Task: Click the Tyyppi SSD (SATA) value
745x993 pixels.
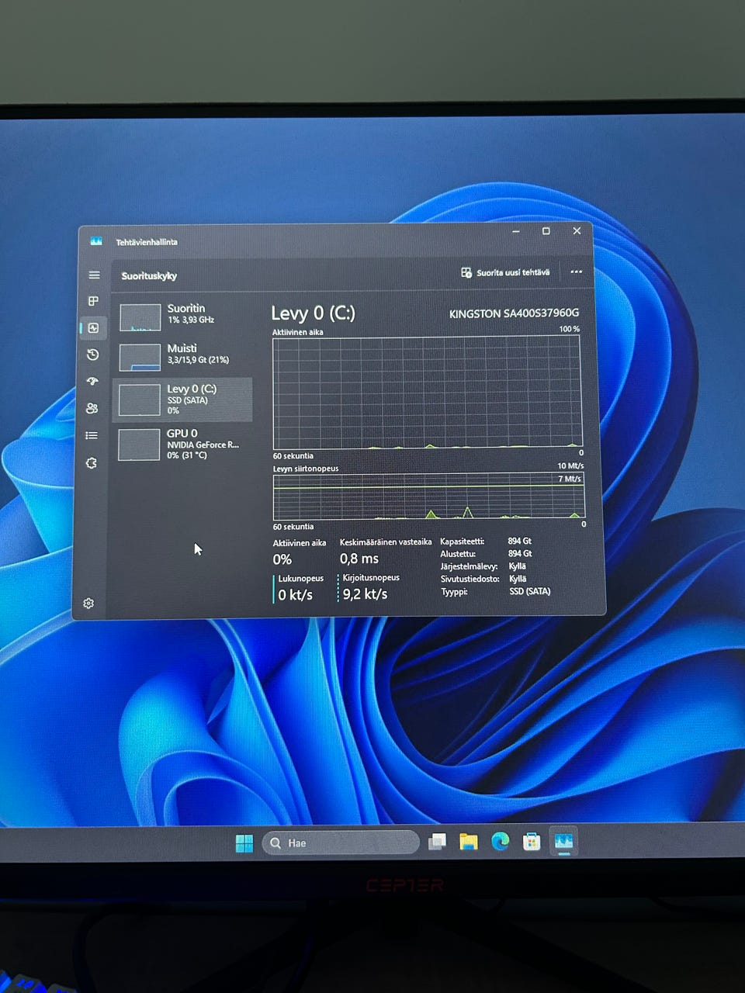Action: pyautogui.click(x=530, y=591)
